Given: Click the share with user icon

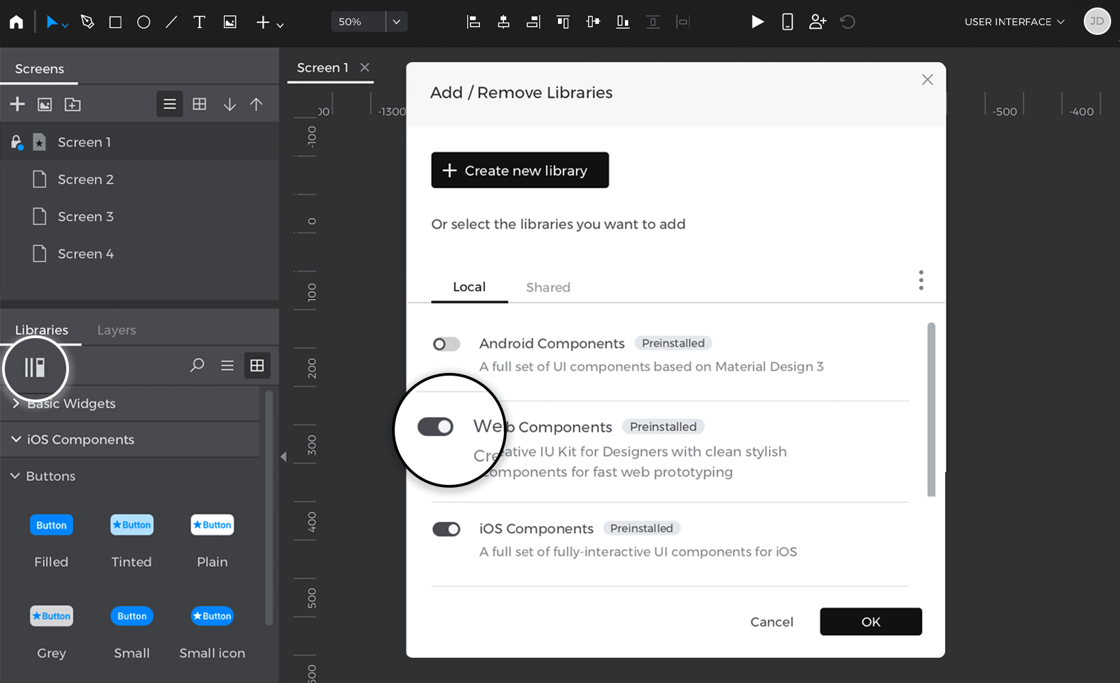Looking at the screenshot, I should [x=817, y=22].
